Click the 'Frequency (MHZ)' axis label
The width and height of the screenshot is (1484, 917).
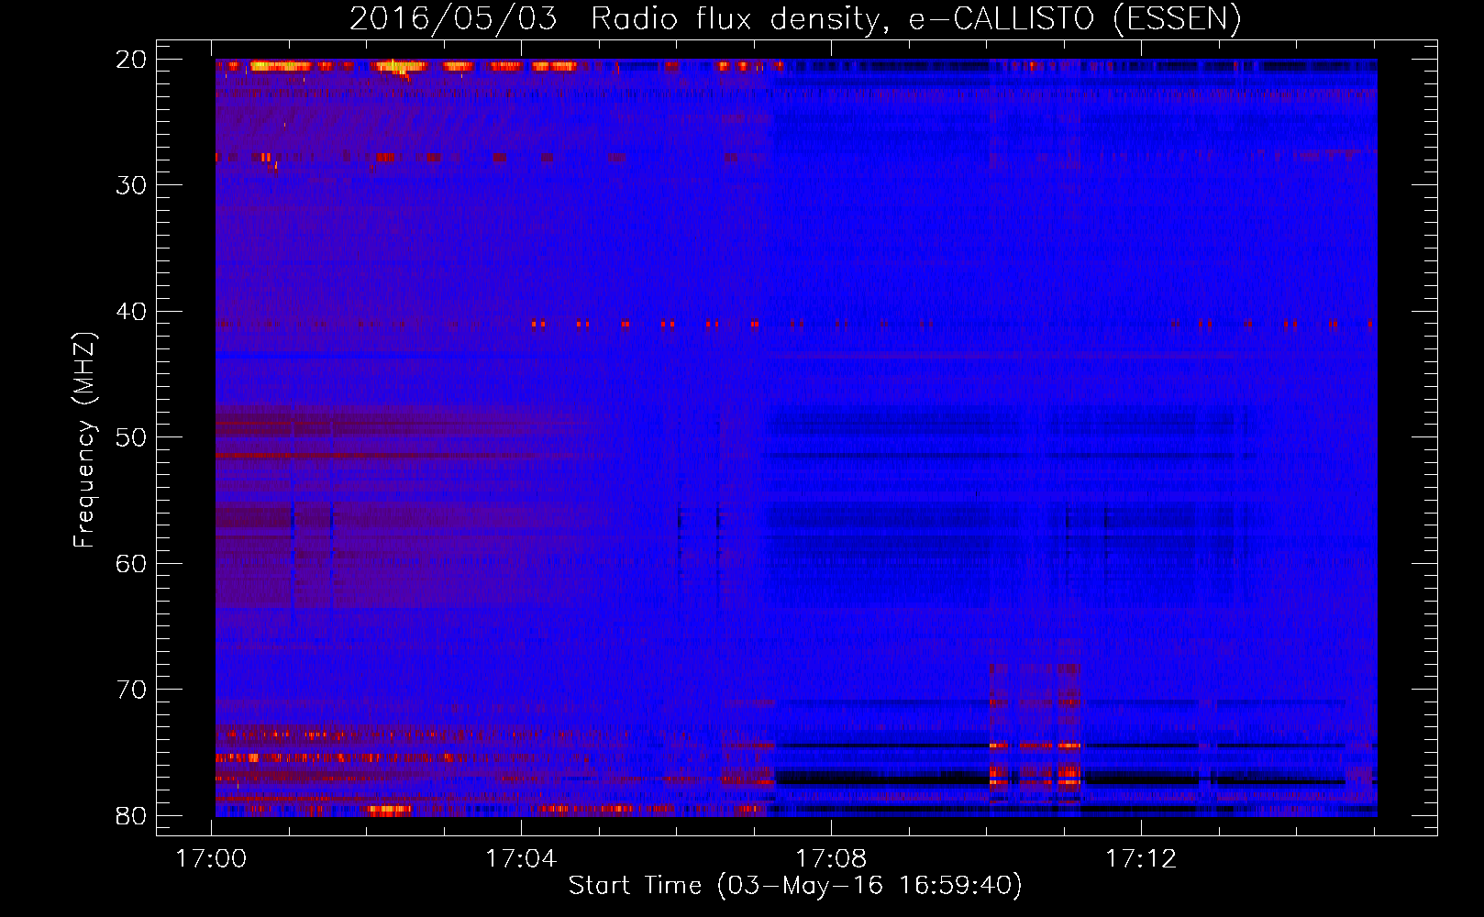pos(84,440)
